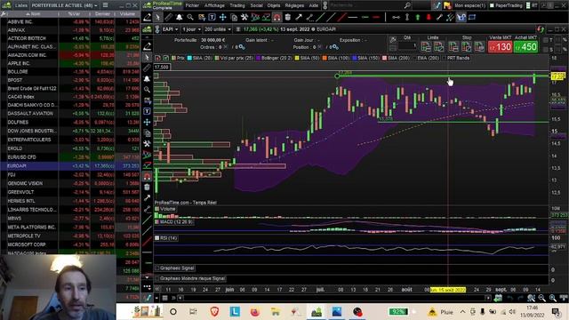Screen dimensions: 569x320
Task: Select the horizontal double-arrow measure tool
Action: pos(397,17)
